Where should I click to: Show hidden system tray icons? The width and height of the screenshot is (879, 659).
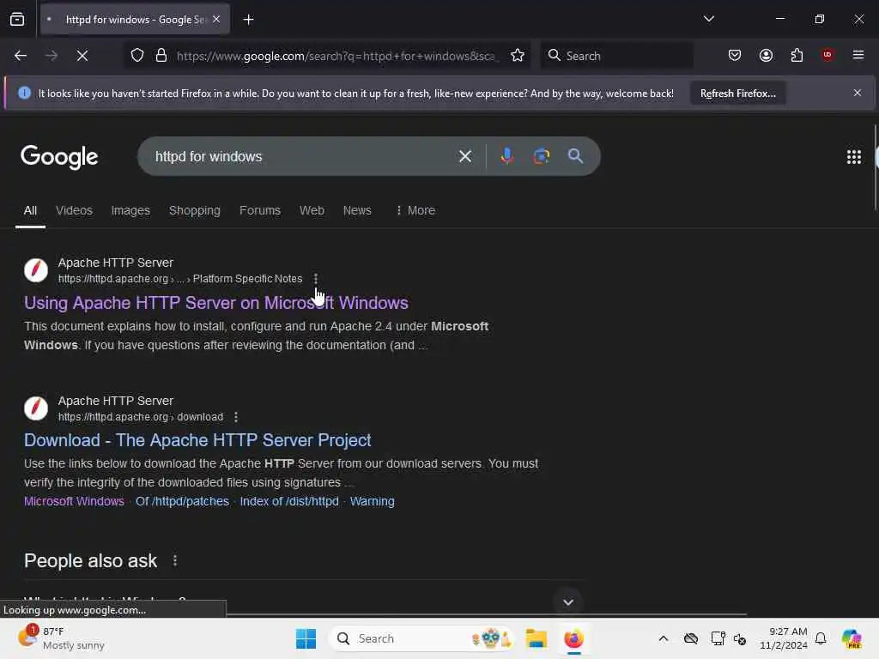(664, 638)
